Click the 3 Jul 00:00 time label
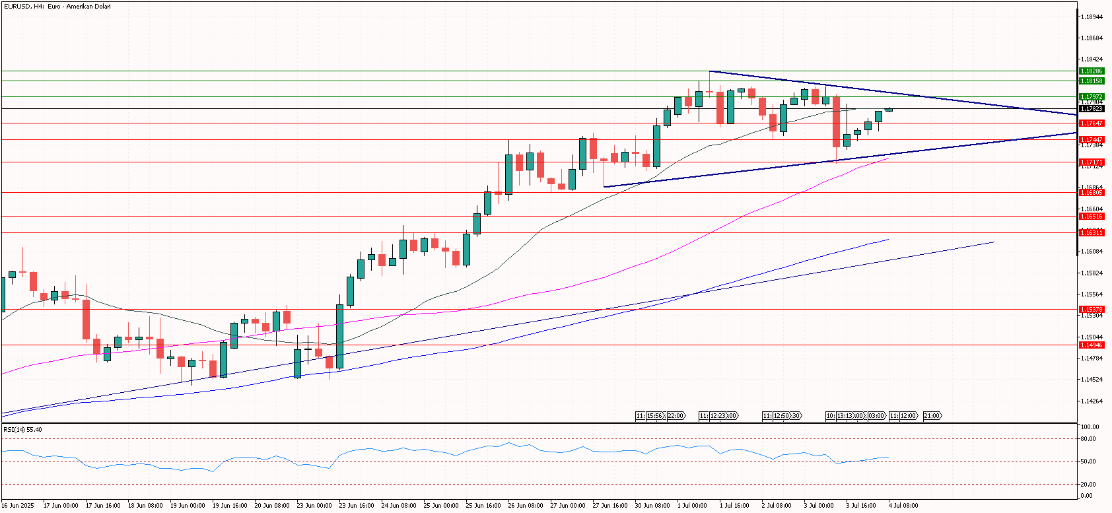 [819, 506]
